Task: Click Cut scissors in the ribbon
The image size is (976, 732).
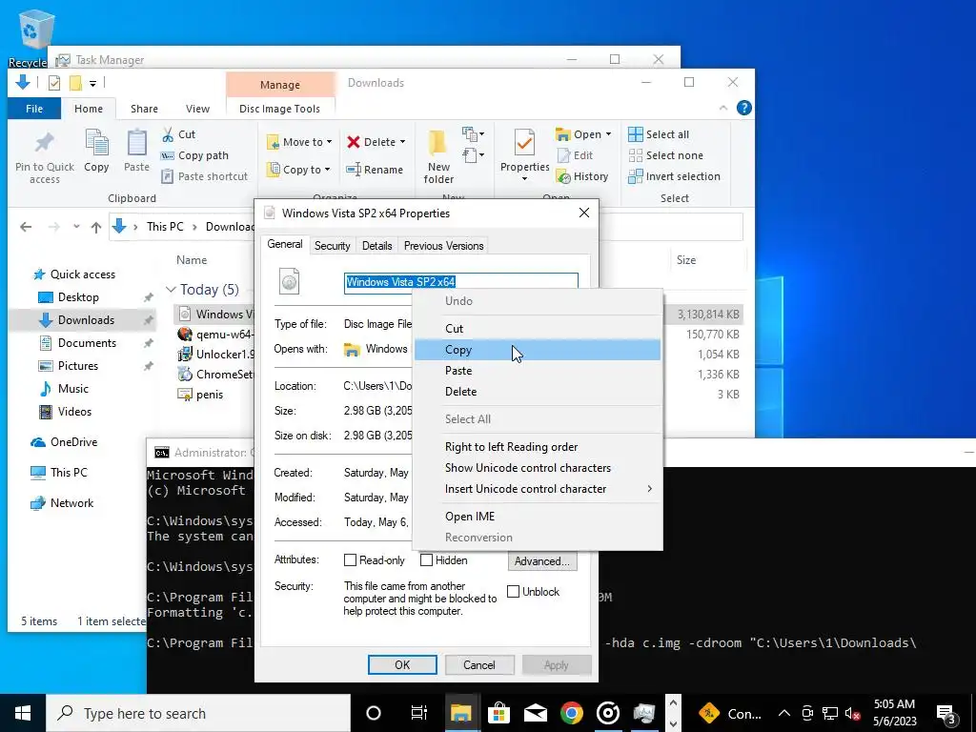Action: pos(178,134)
